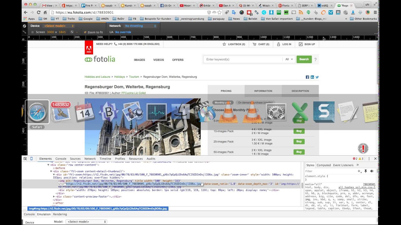Toggle the DevTools device mode icon
The width and height of the screenshot is (401, 225).
31,158
